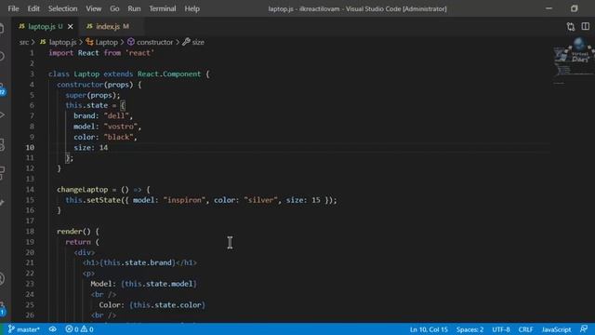The height and width of the screenshot is (335, 595).
Task: Open the Help menu
Action: tap(192, 8)
